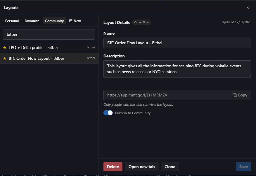Image resolution: width=256 pixels, height=176 pixels.
Task: Click the favourite star beside BTC Order Flow Layout
Action: pyautogui.click(x=5, y=58)
